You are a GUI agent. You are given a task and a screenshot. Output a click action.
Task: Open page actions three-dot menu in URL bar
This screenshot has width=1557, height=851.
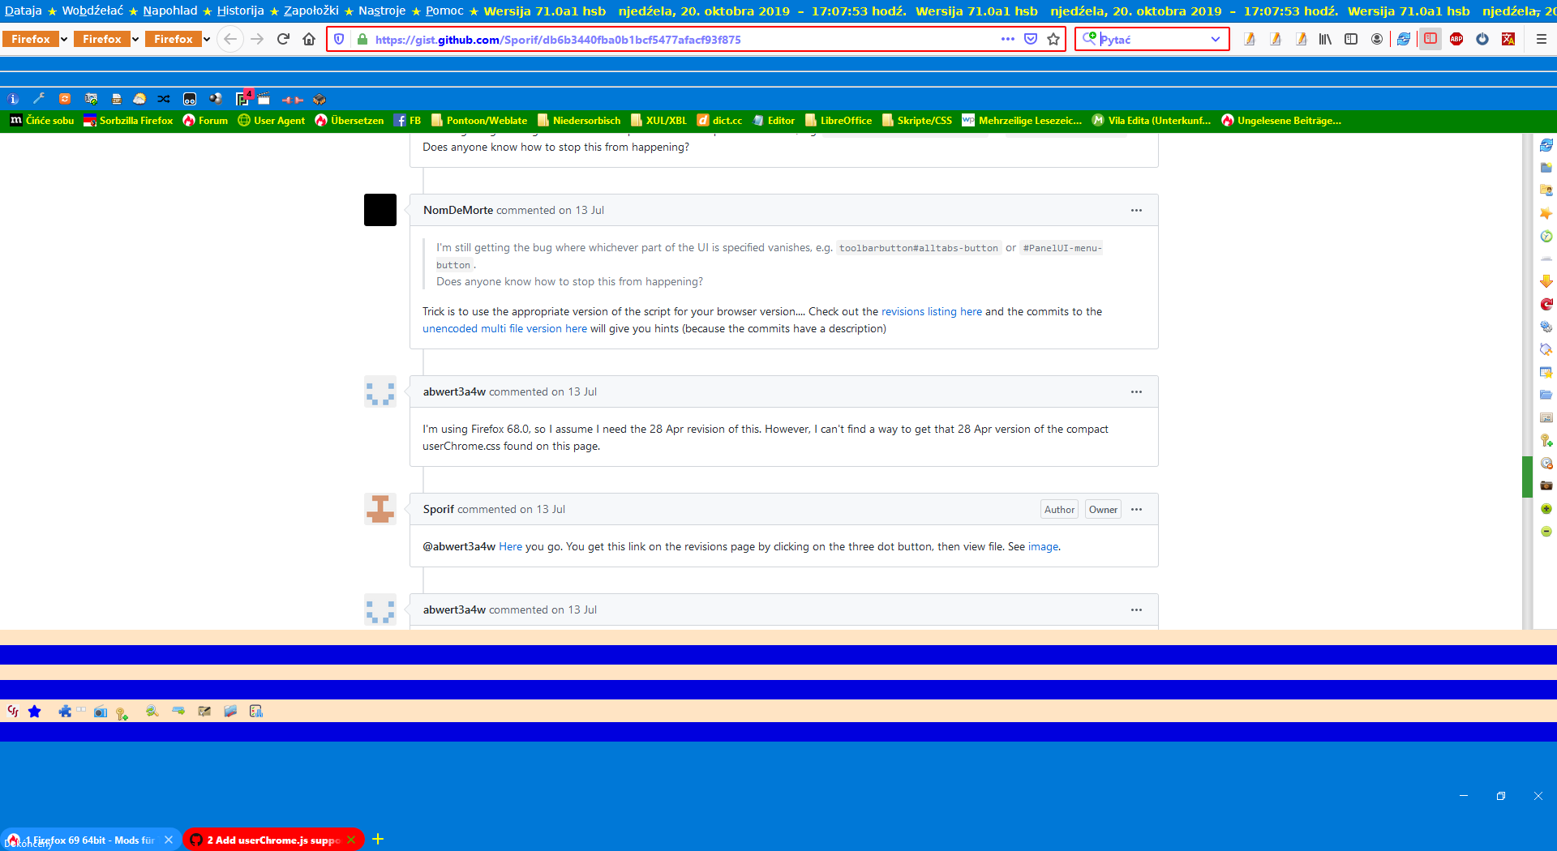pos(1008,39)
